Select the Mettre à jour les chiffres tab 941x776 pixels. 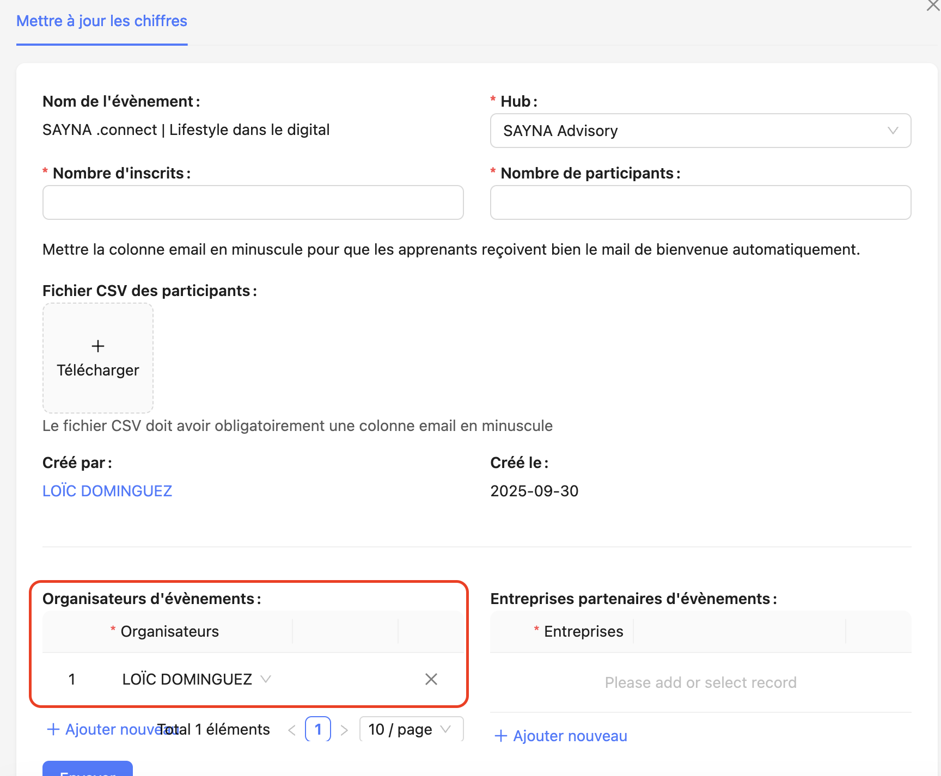pos(102,21)
